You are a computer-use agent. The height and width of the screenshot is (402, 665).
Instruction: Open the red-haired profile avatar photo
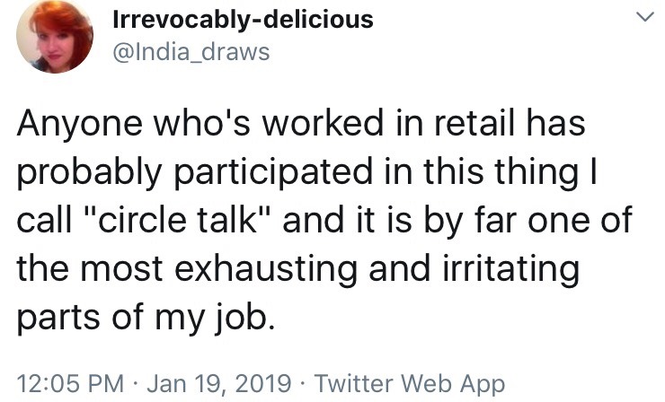(x=55, y=37)
